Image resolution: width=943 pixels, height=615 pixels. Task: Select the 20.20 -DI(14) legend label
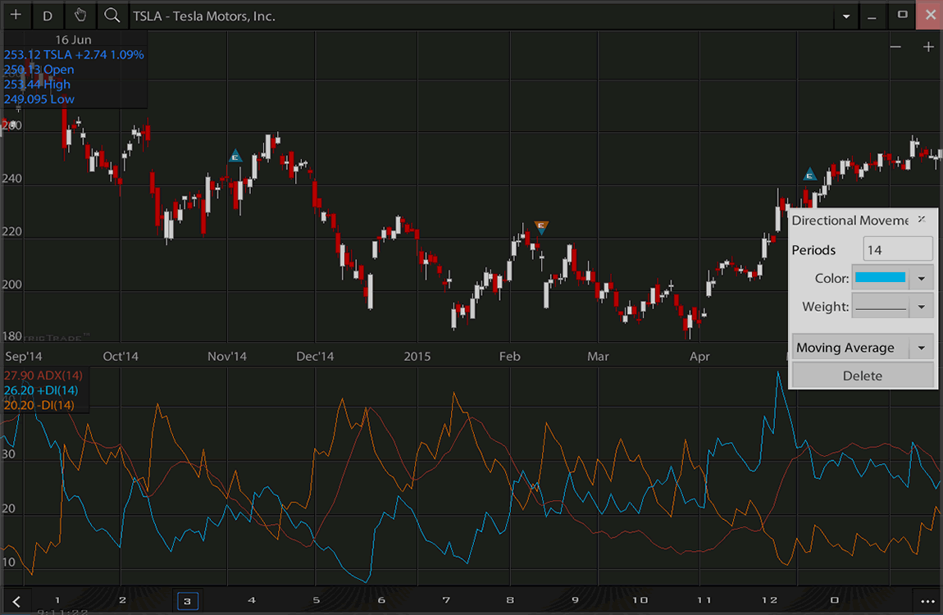tap(39, 405)
